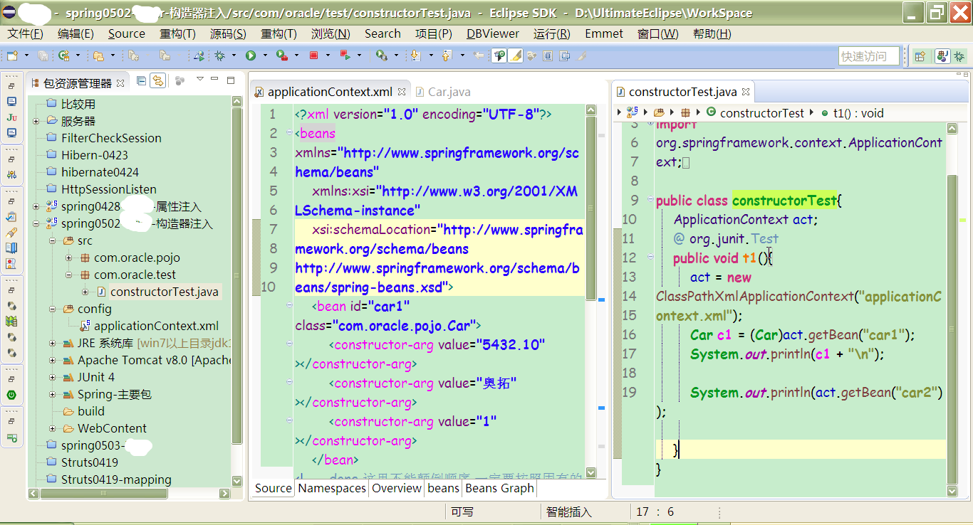
Task: Click the Search toolbar icon with flashlight
Action: click(x=381, y=55)
